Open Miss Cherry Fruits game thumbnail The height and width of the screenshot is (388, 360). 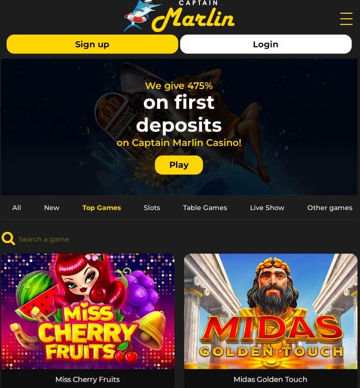pyautogui.click(x=87, y=311)
